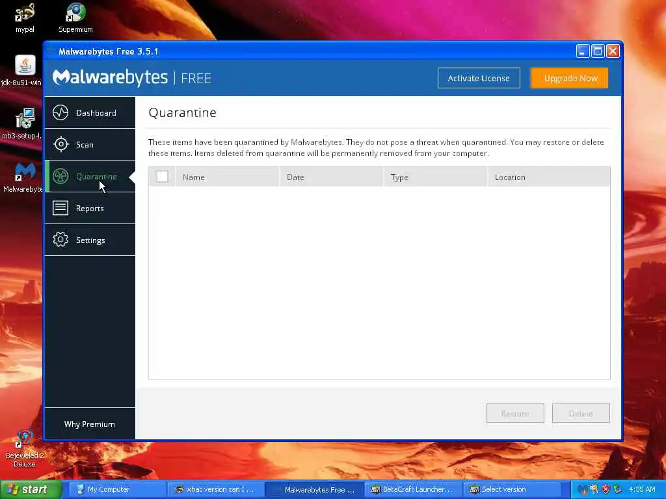Switch to the Scan tab
The height and width of the screenshot is (499, 666).
point(90,144)
